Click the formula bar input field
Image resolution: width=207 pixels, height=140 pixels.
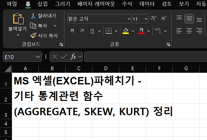tap(145, 57)
